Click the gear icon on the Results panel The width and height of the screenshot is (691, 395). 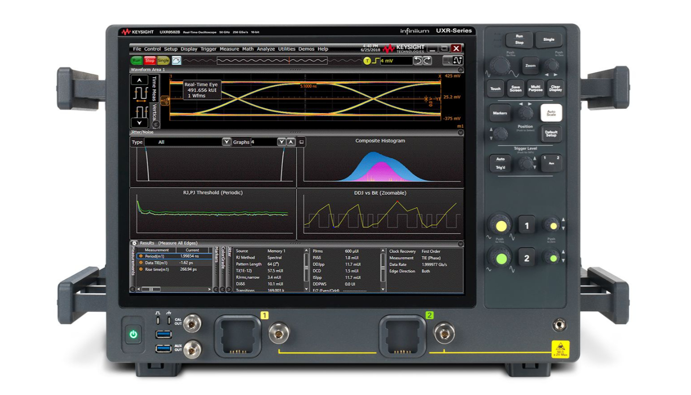(134, 243)
